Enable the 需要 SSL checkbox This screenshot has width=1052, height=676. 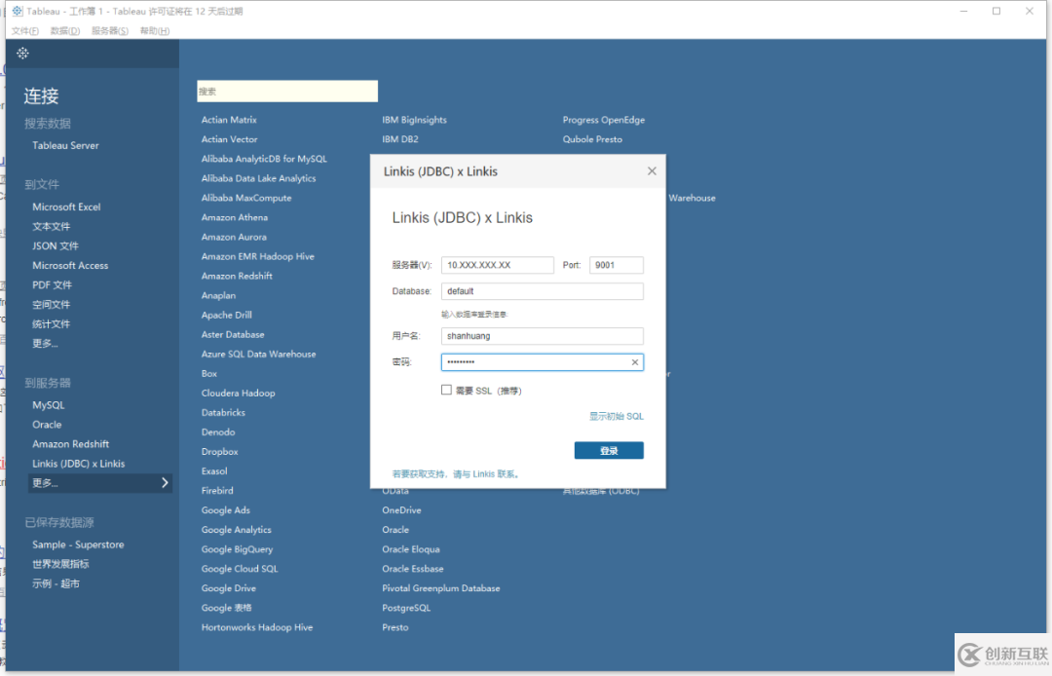(446, 390)
